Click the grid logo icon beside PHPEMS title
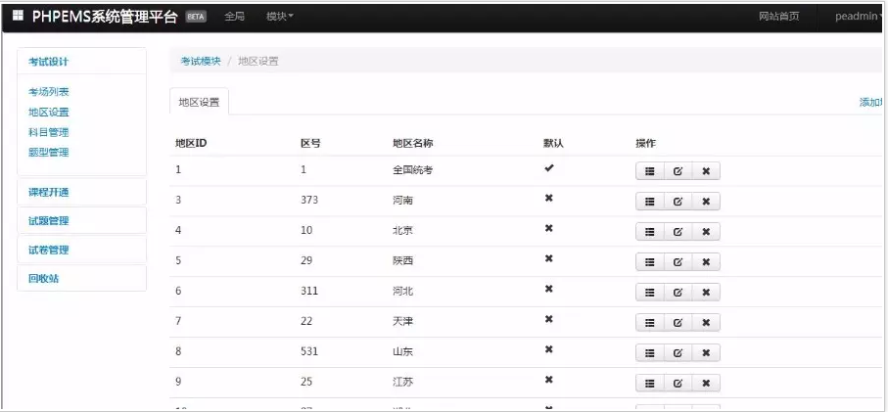 pyautogui.click(x=18, y=16)
